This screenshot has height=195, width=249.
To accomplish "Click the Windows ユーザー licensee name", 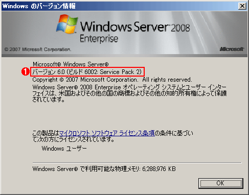I will [x=64, y=149].
